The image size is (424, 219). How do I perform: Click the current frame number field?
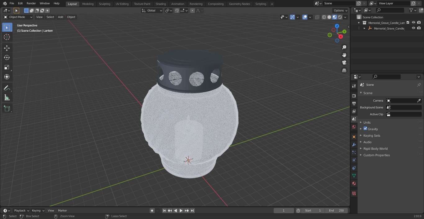[284, 211]
